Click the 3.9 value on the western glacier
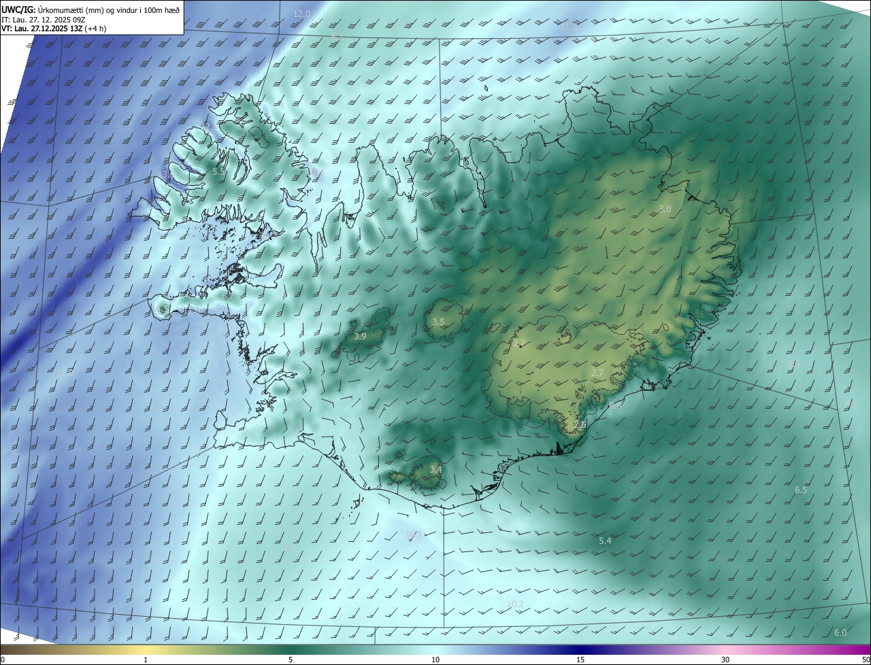This screenshot has width=871, height=665. pos(361,337)
